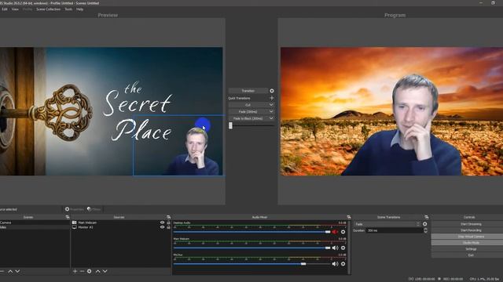
Task: Adjust the Duration stepper arrows
Action: (426, 230)
